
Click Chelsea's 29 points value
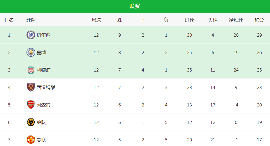tap(259, 35)
